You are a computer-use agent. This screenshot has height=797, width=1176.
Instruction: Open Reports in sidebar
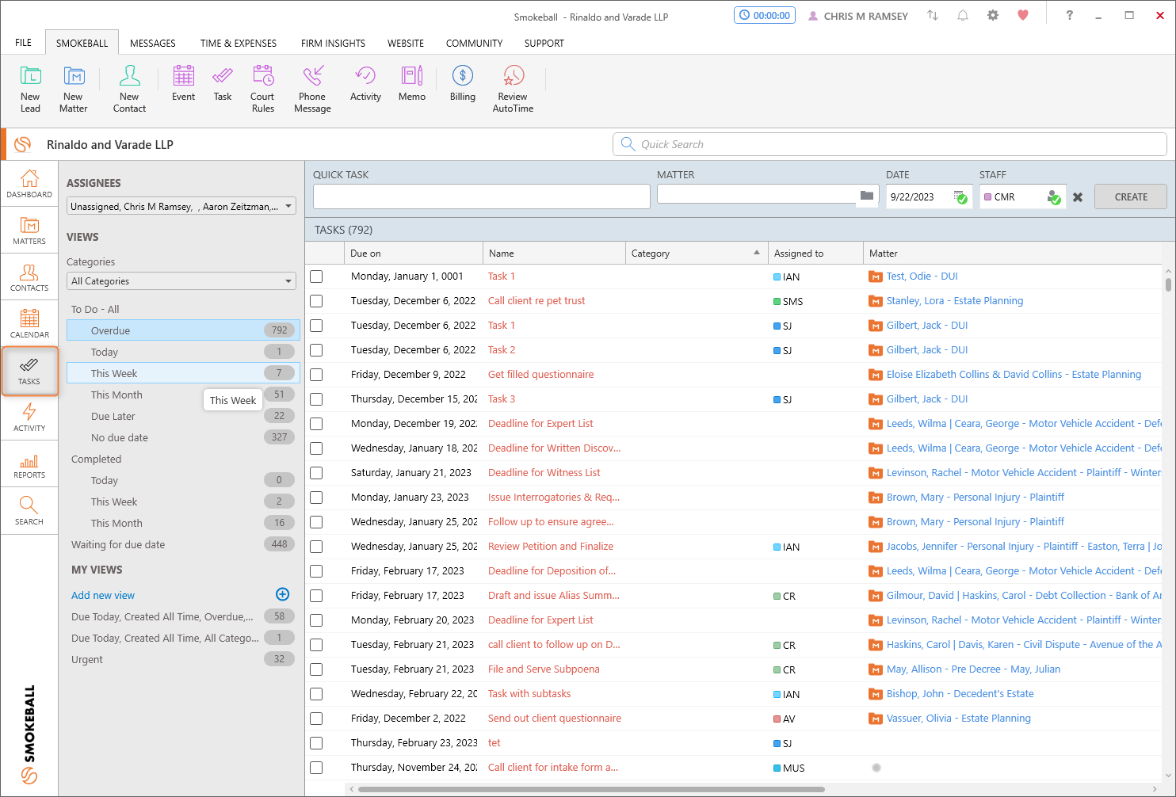pyautogui.click(x=29, y=464)
